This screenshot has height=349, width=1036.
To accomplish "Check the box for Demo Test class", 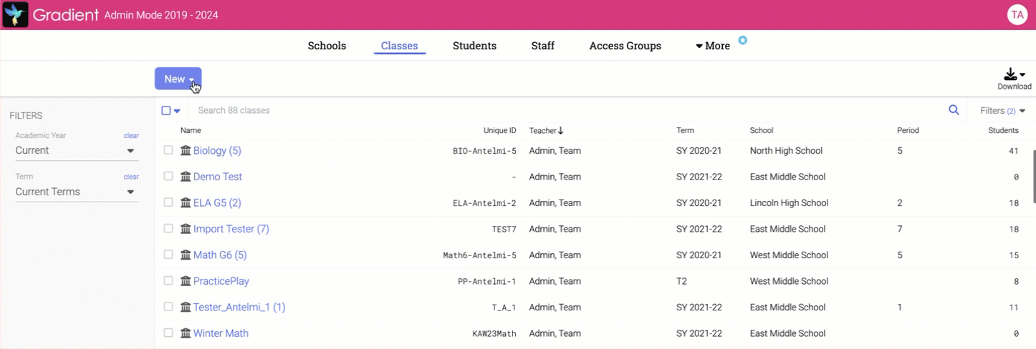I will pyautogui.click(x=168, y=177).
